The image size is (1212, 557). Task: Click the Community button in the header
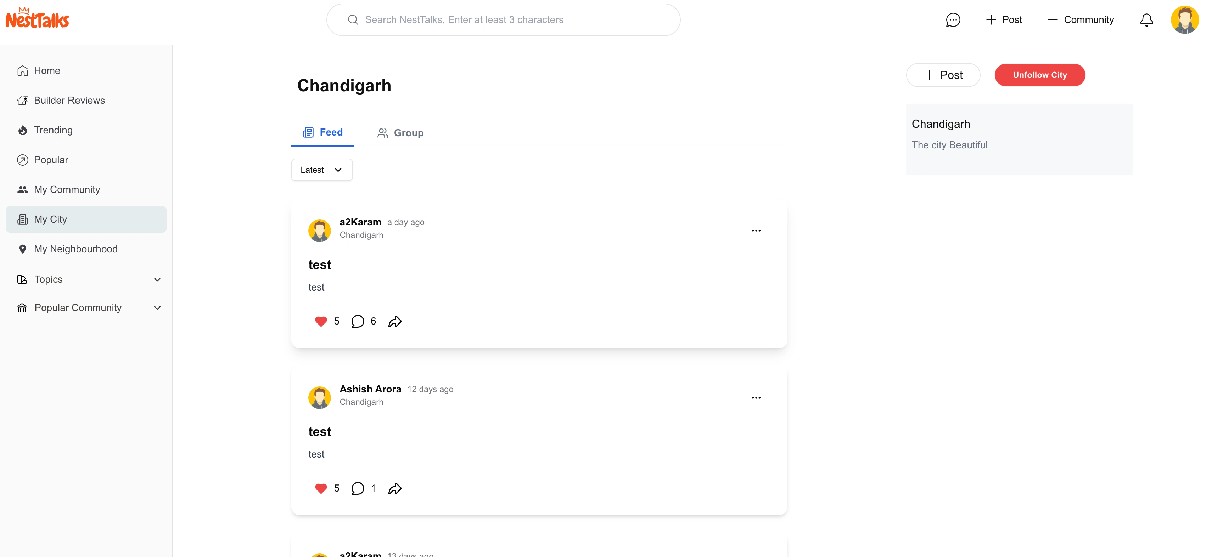(1081, 20)
